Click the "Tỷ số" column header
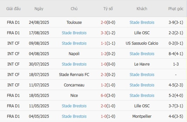Image resolution: width=187 pixels, height=122 pixels. [x=108, y=9]
